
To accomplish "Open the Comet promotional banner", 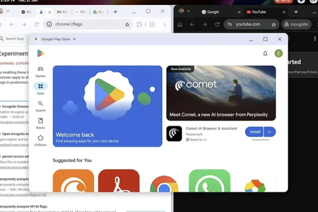I will pyautogui.click(x=221, y=93).
